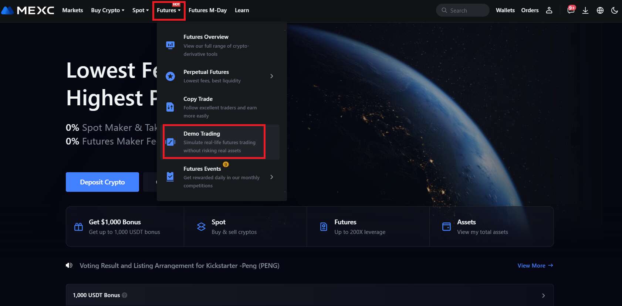Click the Demo Trading icon
This screenshot has width=622, height=306.
tap(170, 142)
